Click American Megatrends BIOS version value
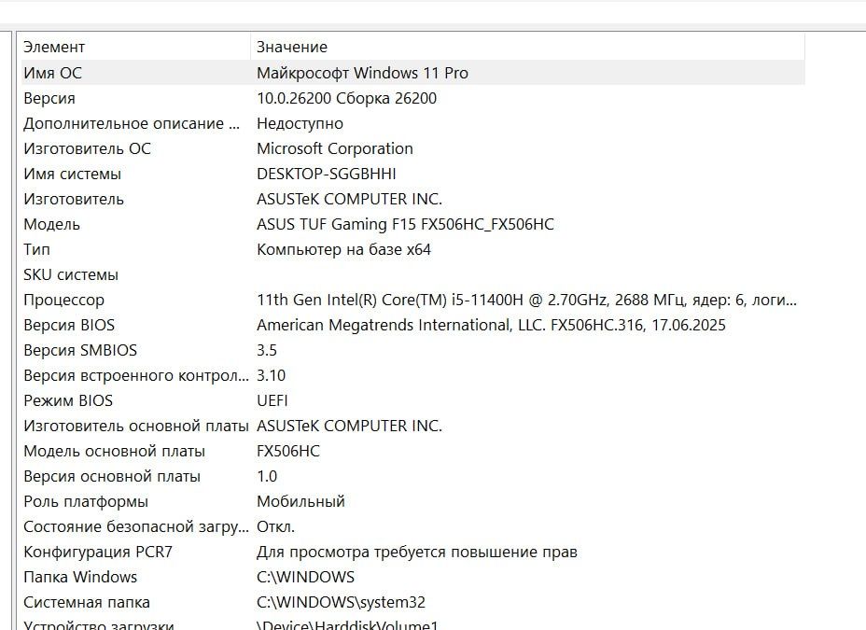866x630 pixels. click(491, 325)
